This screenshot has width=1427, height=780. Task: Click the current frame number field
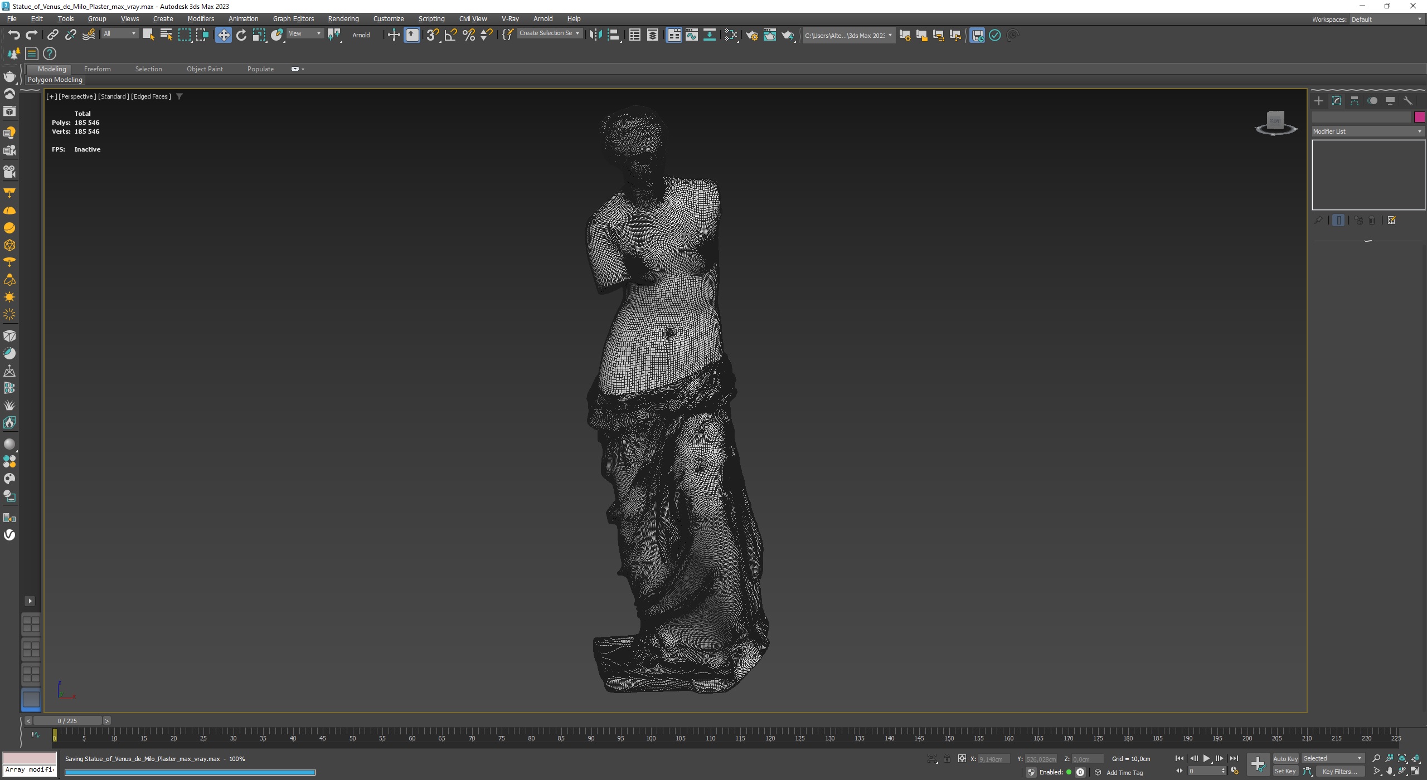point(1207,771)
